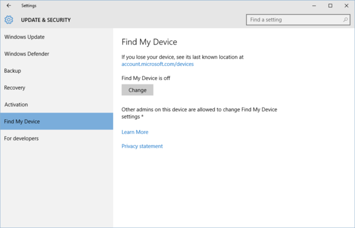Open Windows Defender section

[x=56, y=54]
